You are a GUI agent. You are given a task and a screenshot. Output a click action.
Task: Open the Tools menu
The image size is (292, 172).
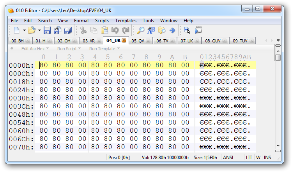click(149, 21)
